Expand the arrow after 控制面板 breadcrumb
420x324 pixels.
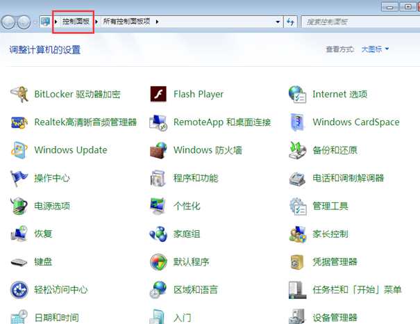96,22
